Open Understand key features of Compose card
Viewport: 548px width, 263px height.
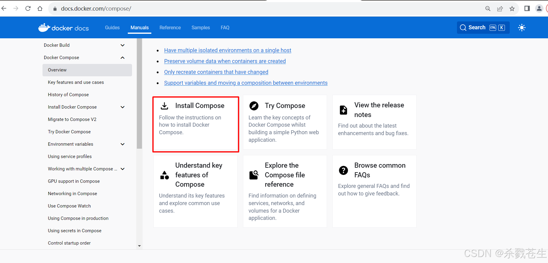point(195,192)
